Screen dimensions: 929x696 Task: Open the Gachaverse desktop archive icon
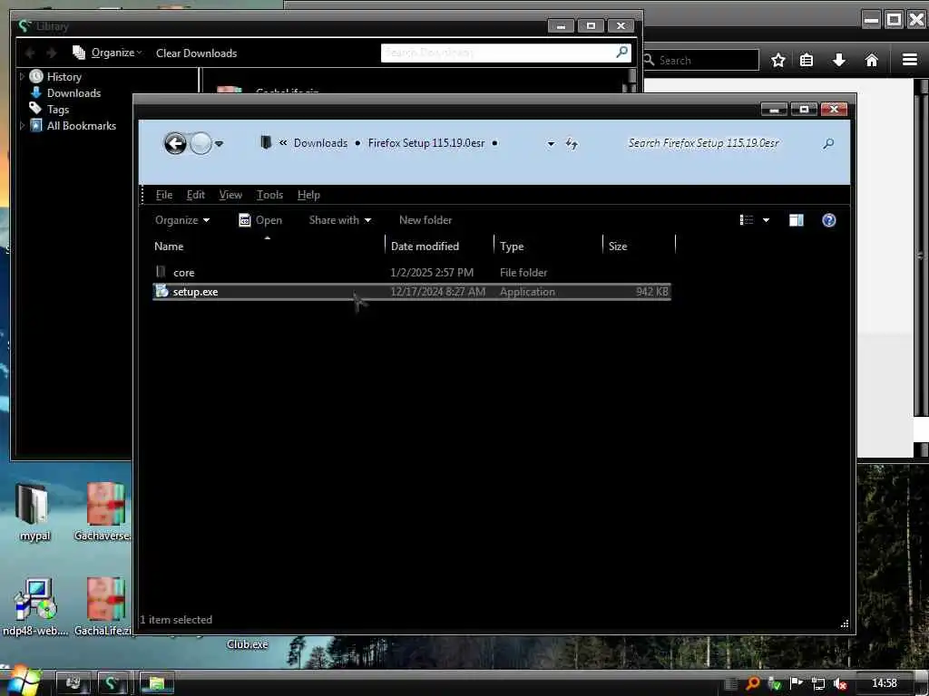103,512
